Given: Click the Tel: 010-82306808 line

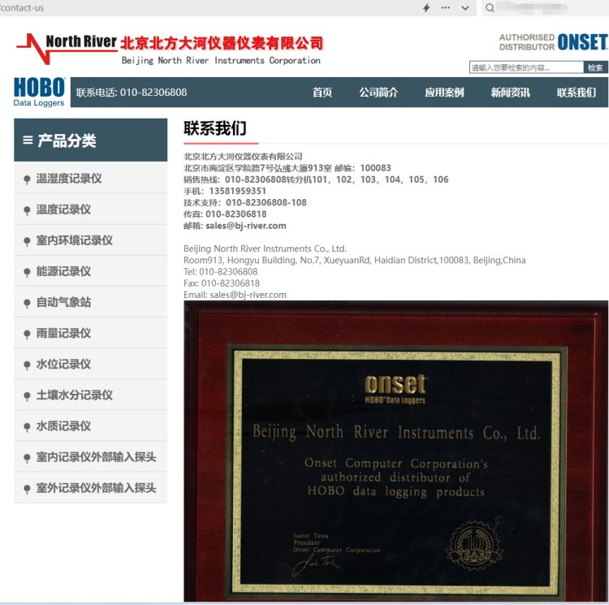Looking at the screenshot, I should [220, 272].
